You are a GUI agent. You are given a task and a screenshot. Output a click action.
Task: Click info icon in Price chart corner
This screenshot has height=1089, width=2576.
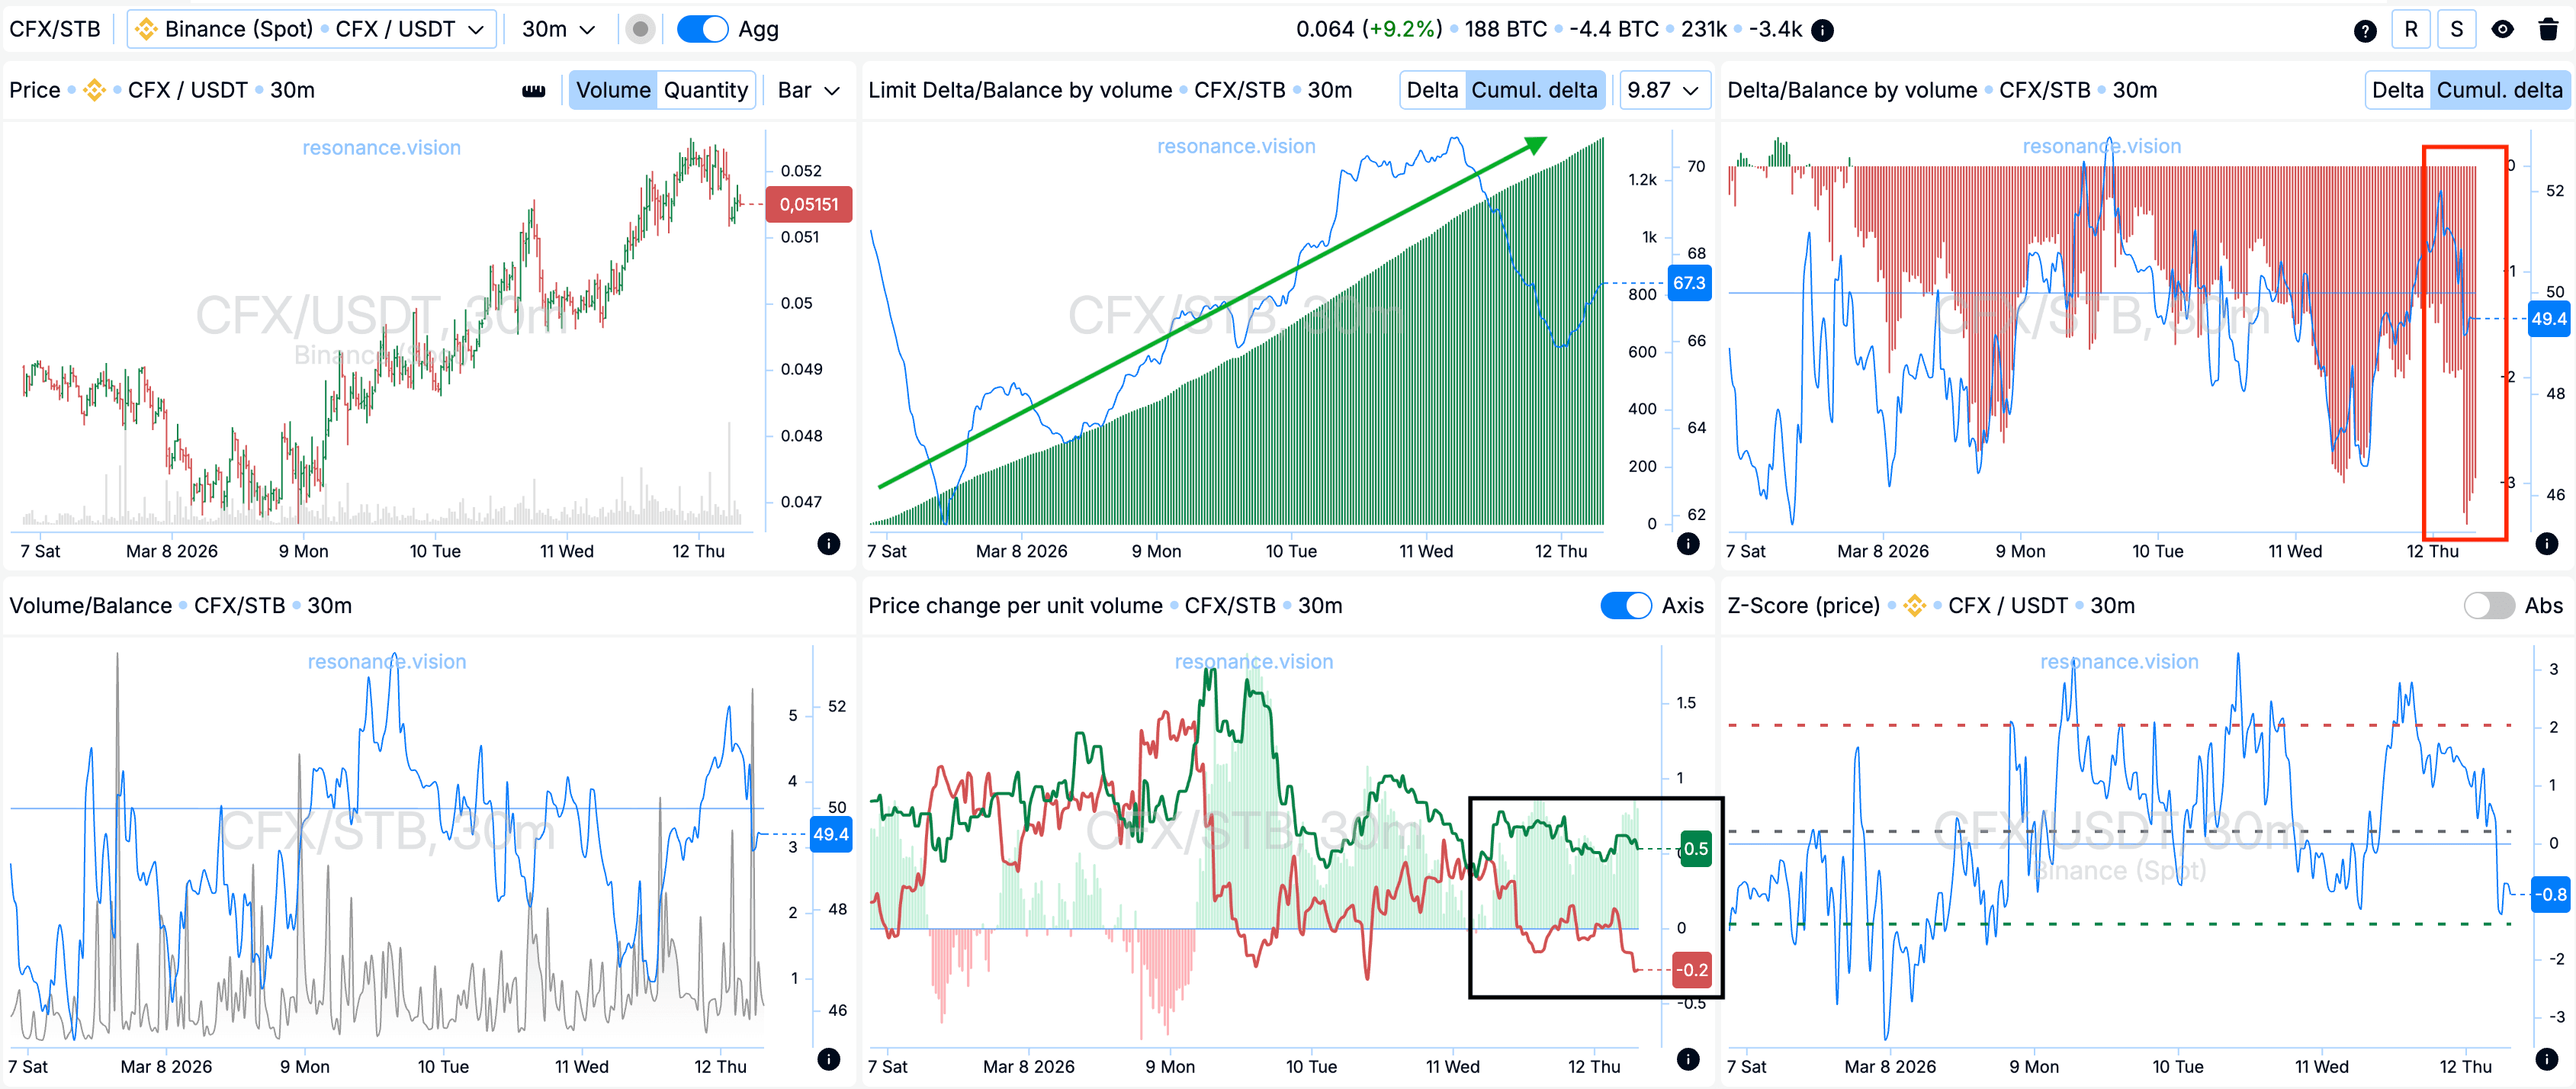pyautogui.click(x=828, y=543)
